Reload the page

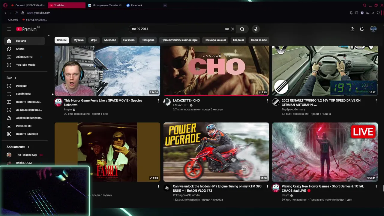point(16,13)
